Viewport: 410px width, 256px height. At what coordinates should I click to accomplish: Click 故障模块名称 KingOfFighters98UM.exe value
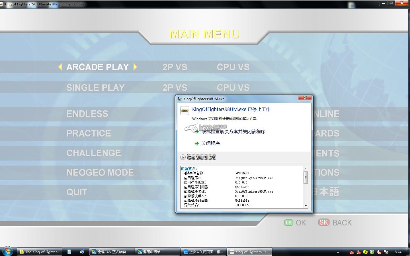[x=254, y=191]
